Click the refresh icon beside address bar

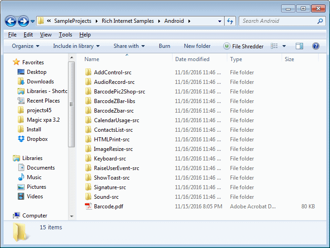coord(230,21)
